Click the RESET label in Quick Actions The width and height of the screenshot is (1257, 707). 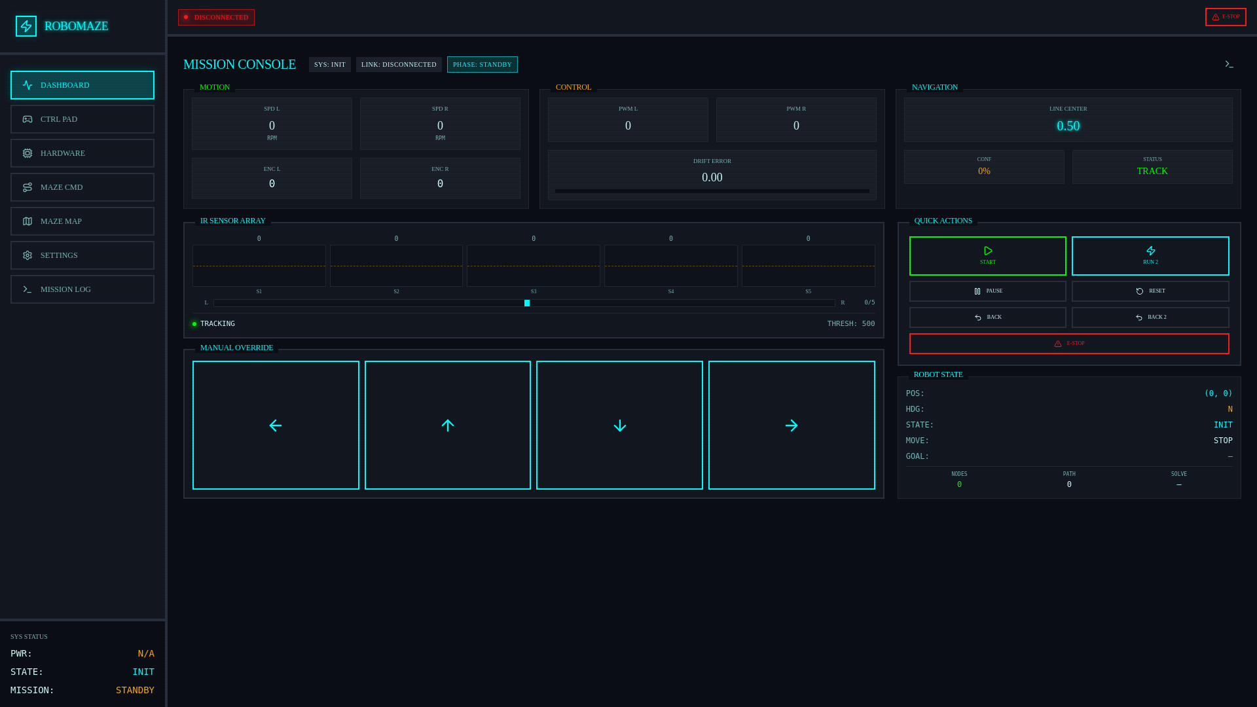[1157, 291]
